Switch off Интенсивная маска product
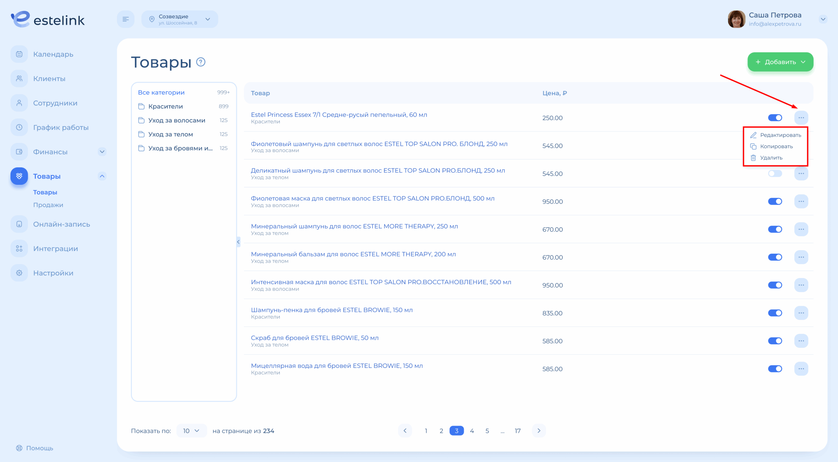This screenshot has width=838, height=462. coord(775,285)
